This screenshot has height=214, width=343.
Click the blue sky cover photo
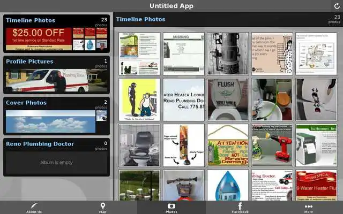coord(50,121)
